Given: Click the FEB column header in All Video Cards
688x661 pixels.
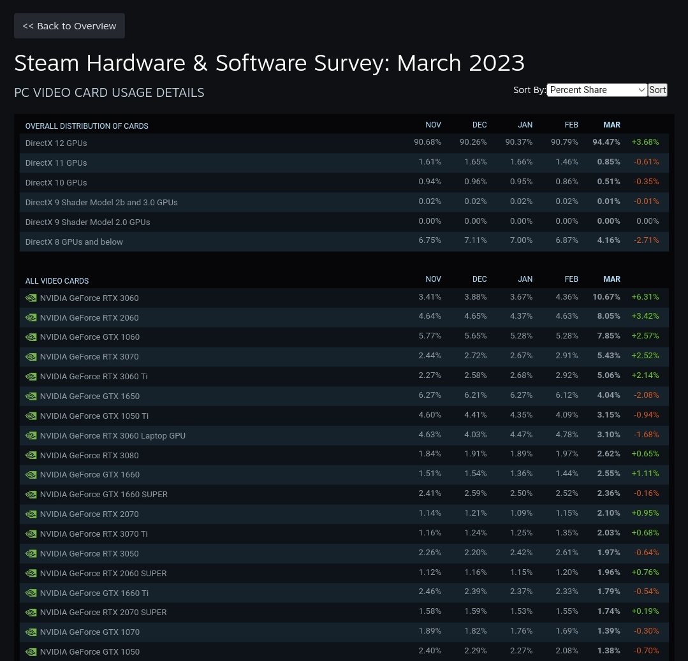Looking at the screenshot, I should [571, 279].
